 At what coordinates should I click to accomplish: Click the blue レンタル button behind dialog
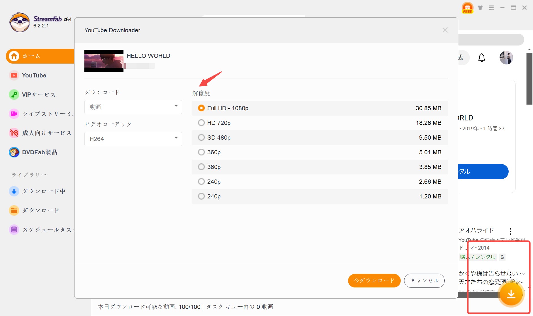pyautogui.click(x=483, y=172)
